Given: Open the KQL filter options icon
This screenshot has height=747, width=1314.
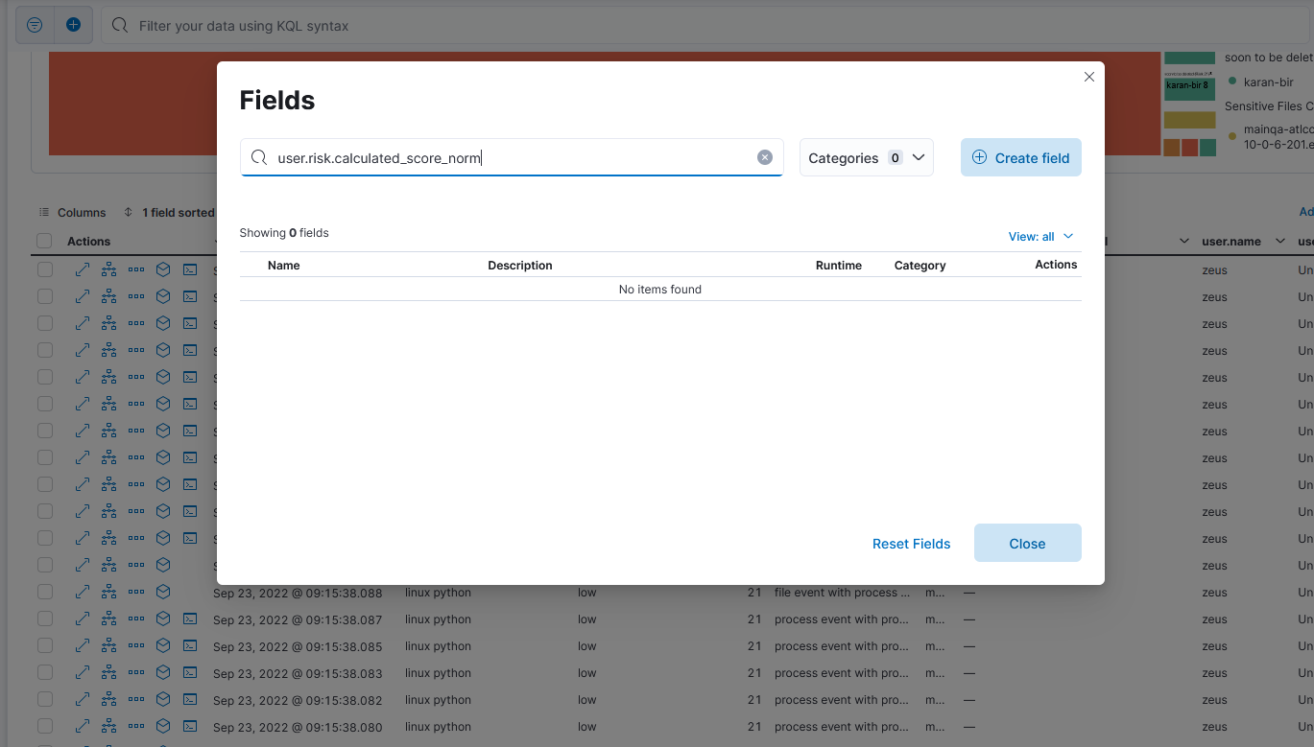Looking at the screenshot, I should (x=35, y=25).
